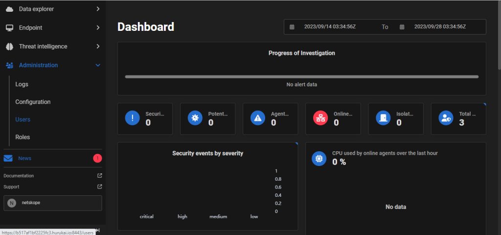Click the start date calendar icon
The width and height of the screenshot is (501, 235).
coord(292,27)
